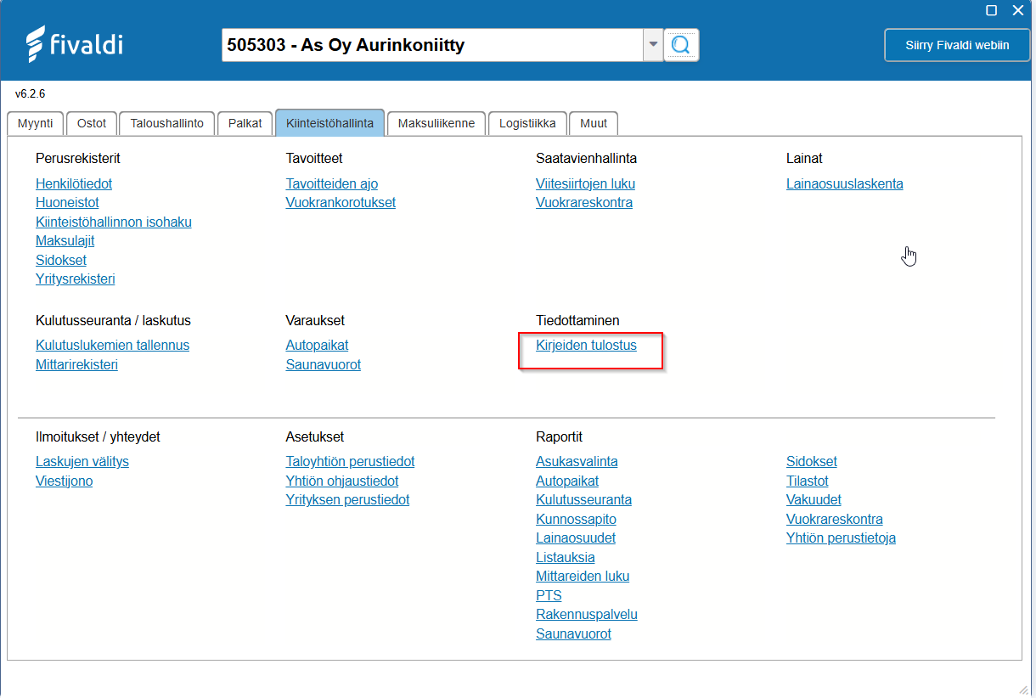Open Kulutuslukemien tallennus
Image resolution: width=1036 pixels, height=698 pixels.
coord(112,346)
